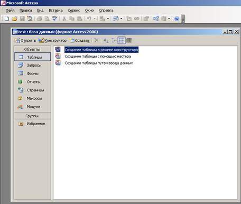The height and width of the screenshot is (204, 241).
Task: Click the Script Editor chain-link icon
Action: (x=137, y=18)
